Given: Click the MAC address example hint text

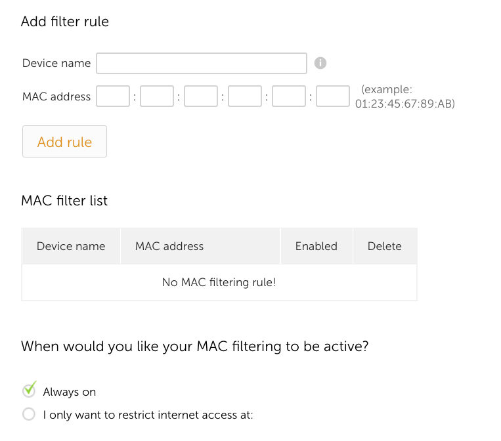Looking at the screenshot, I should coord(405,96).
